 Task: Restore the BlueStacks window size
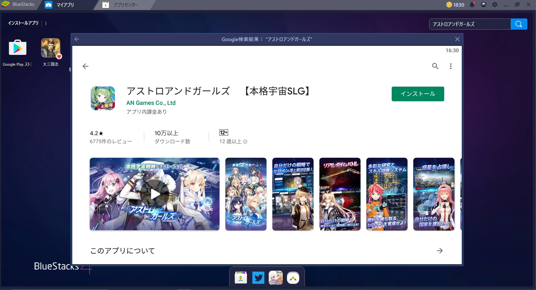tap(517, 4)
